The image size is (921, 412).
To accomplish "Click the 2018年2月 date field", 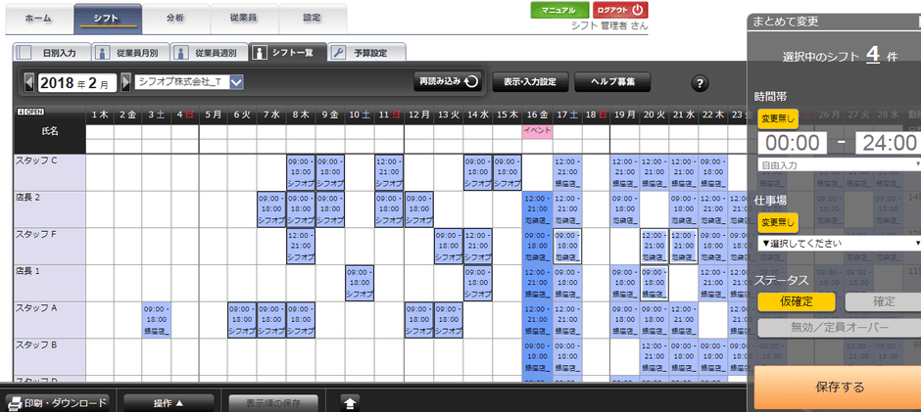I will (77, 83).
